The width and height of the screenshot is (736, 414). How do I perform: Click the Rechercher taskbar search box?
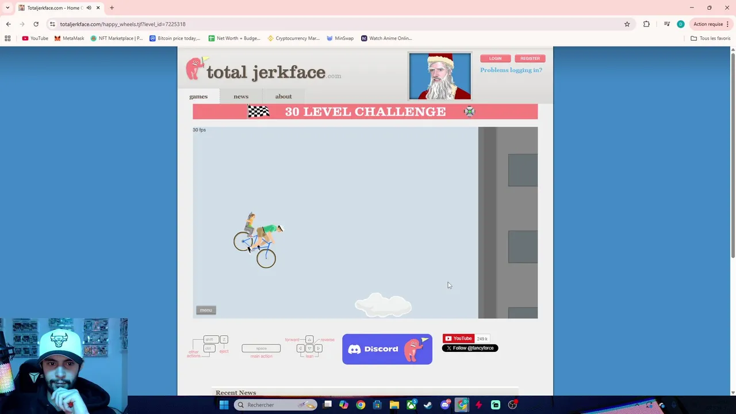click(275, 405)
